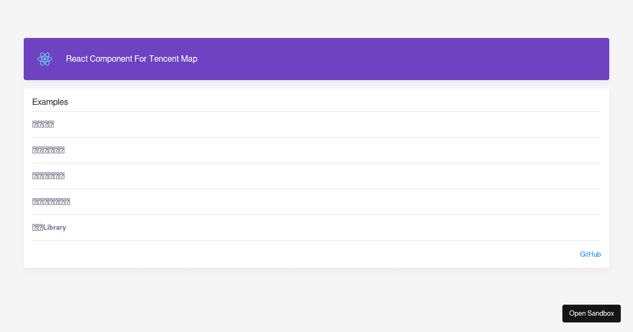Viewport: 633px width, 332px height.
Task: Open the example link directly below the first one
Action: (x=49, y=150)
